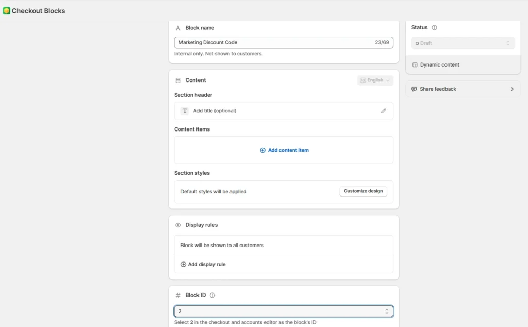Click the pencil edit icon for section title
The height and width of the screenshot is (327, 528).
click(x=383, y=111)
